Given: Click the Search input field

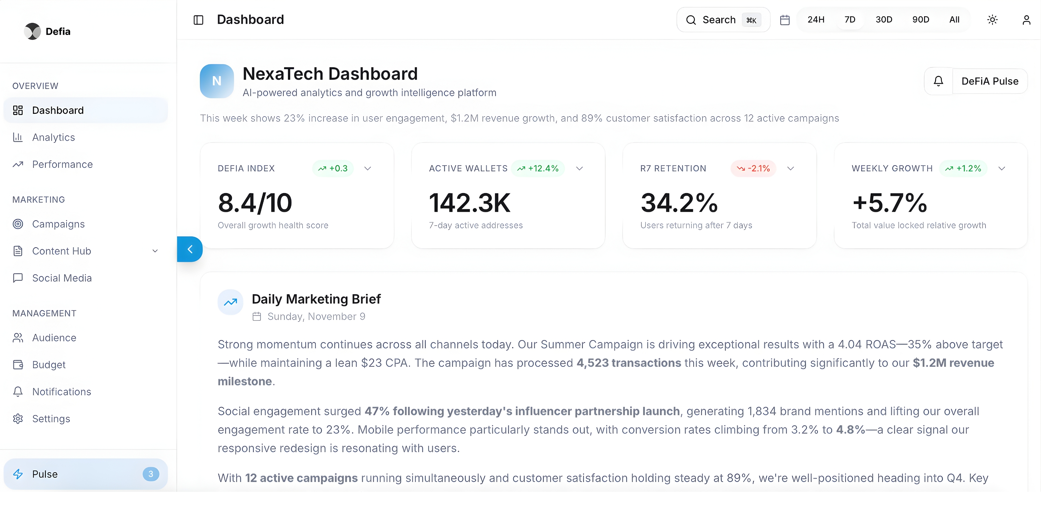Looking at the screenshot, I should [723, 20].
